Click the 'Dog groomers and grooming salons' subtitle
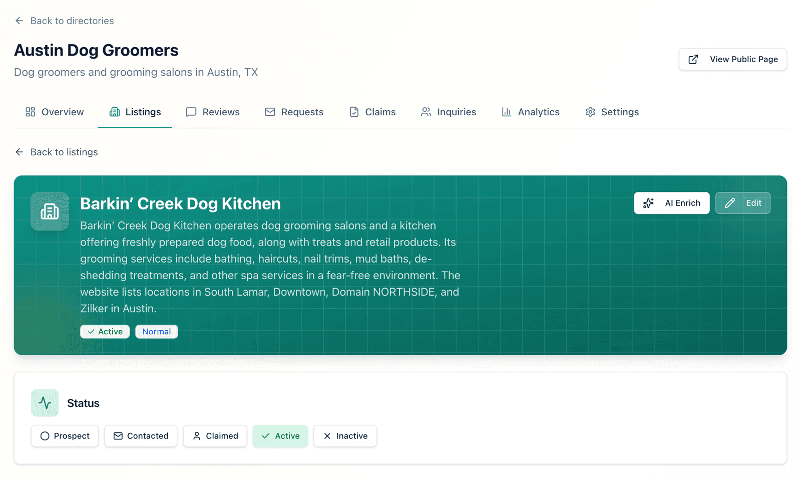801x478 pixels. 136,72
